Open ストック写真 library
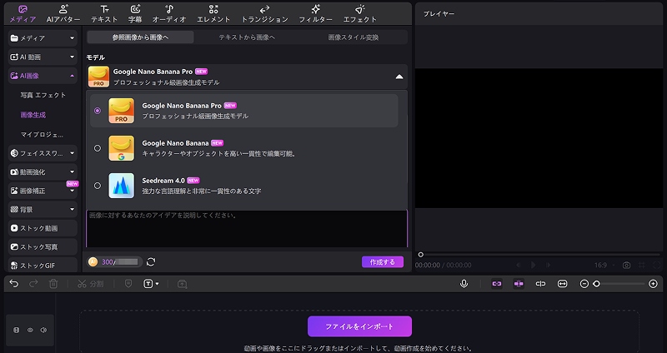 (43, 246)
